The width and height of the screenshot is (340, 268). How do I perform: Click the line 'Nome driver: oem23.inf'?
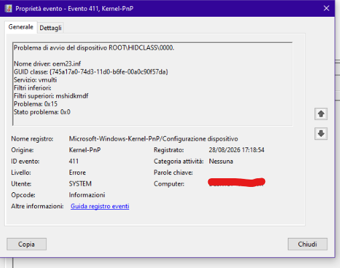coord(48,64)
